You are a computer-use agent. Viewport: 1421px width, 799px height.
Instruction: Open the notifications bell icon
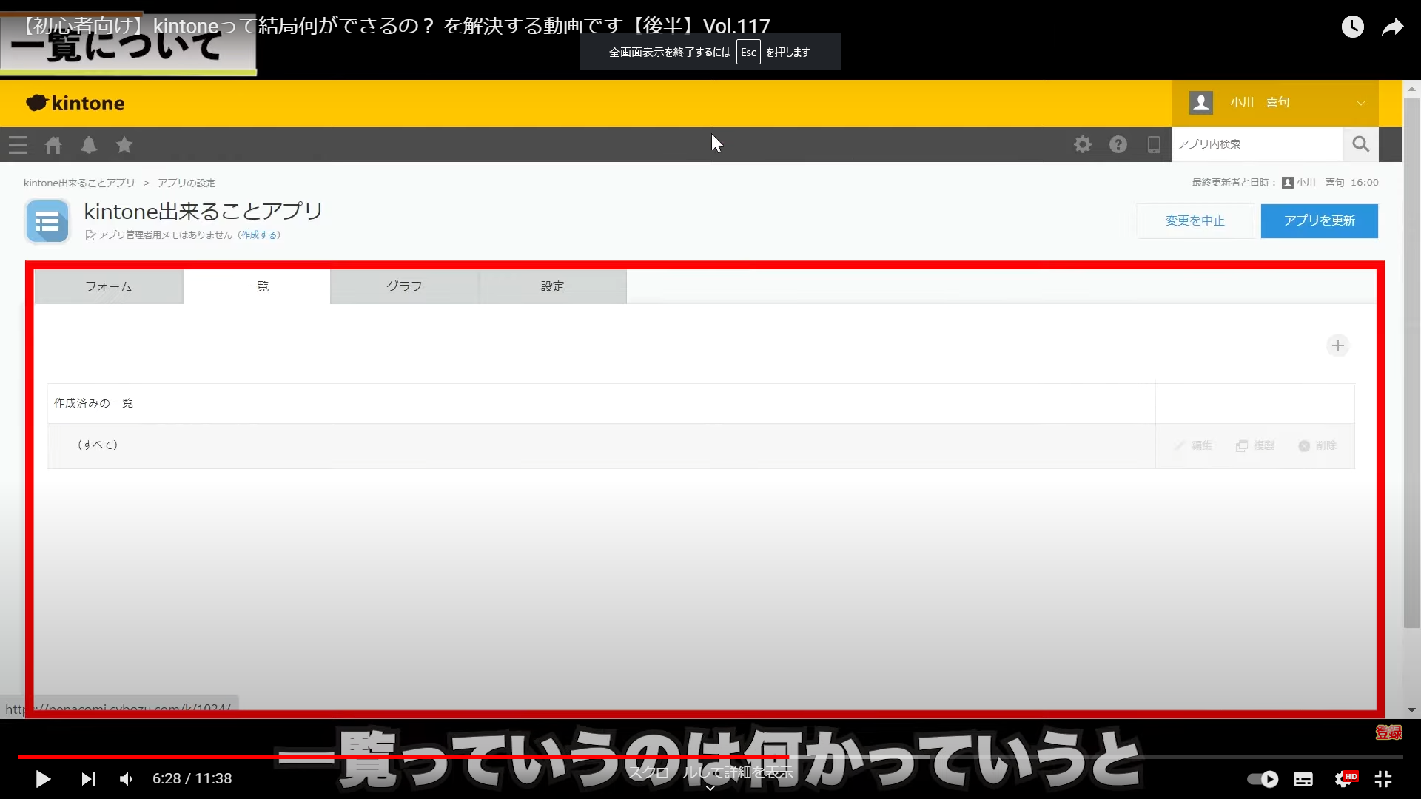pyautogui.click(x=89, y=145)
